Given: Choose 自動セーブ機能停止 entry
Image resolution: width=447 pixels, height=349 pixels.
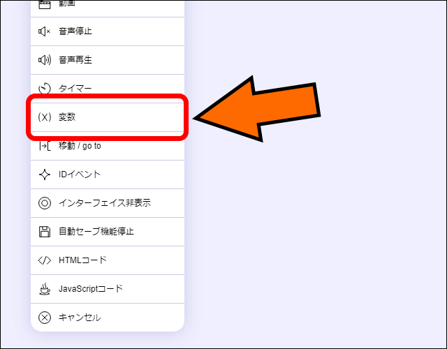Looking at the screenshot, I should tap(108, 232).
